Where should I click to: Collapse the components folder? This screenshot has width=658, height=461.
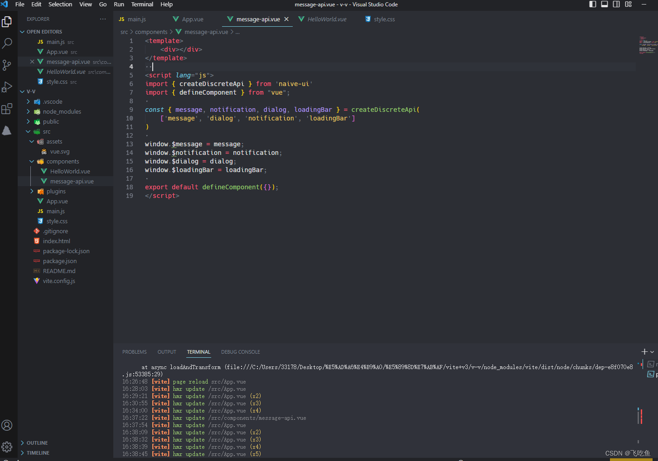click(65, 161)
